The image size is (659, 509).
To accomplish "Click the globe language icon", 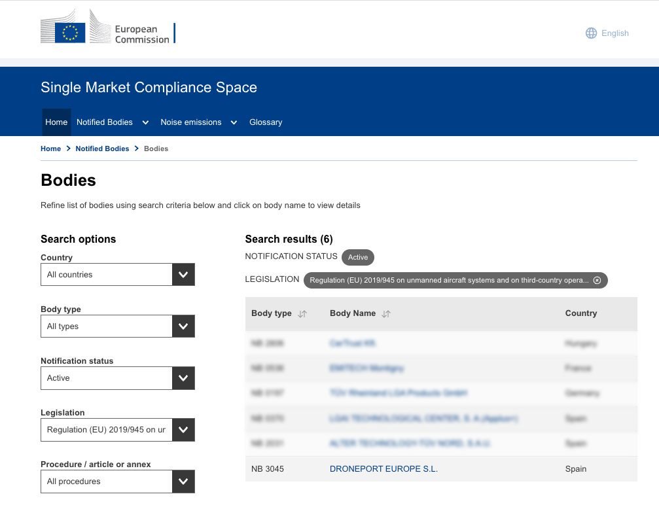I will (591, 33).
